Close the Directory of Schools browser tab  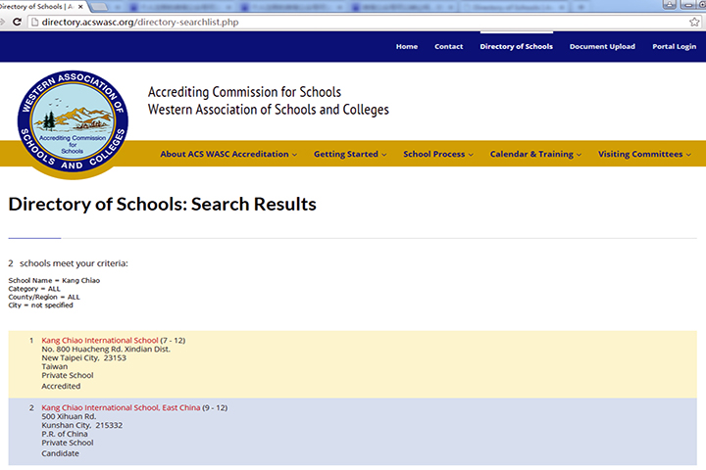pyautogui.click(x=80, y=7)
